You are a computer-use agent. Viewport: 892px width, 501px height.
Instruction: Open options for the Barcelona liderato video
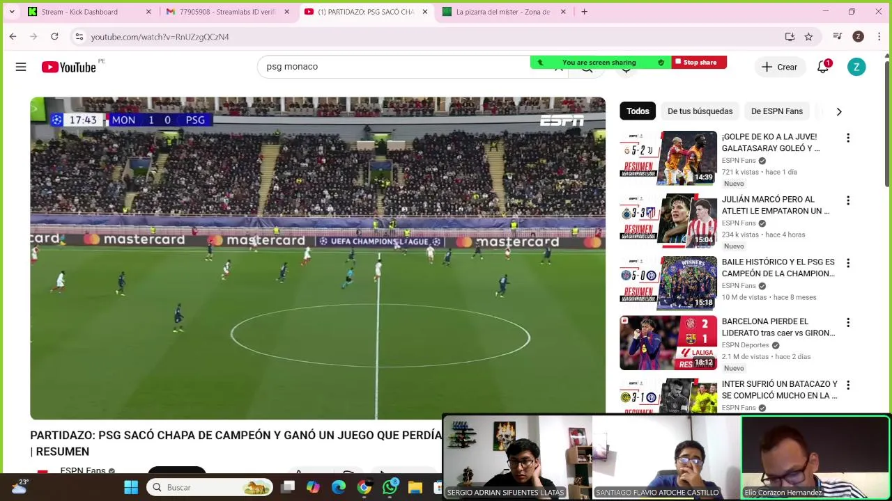848,323
